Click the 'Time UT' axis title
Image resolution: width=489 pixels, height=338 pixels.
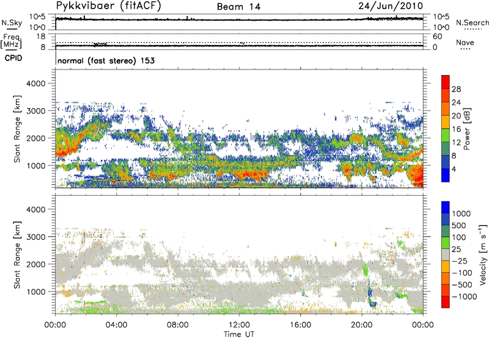point(239,334)
